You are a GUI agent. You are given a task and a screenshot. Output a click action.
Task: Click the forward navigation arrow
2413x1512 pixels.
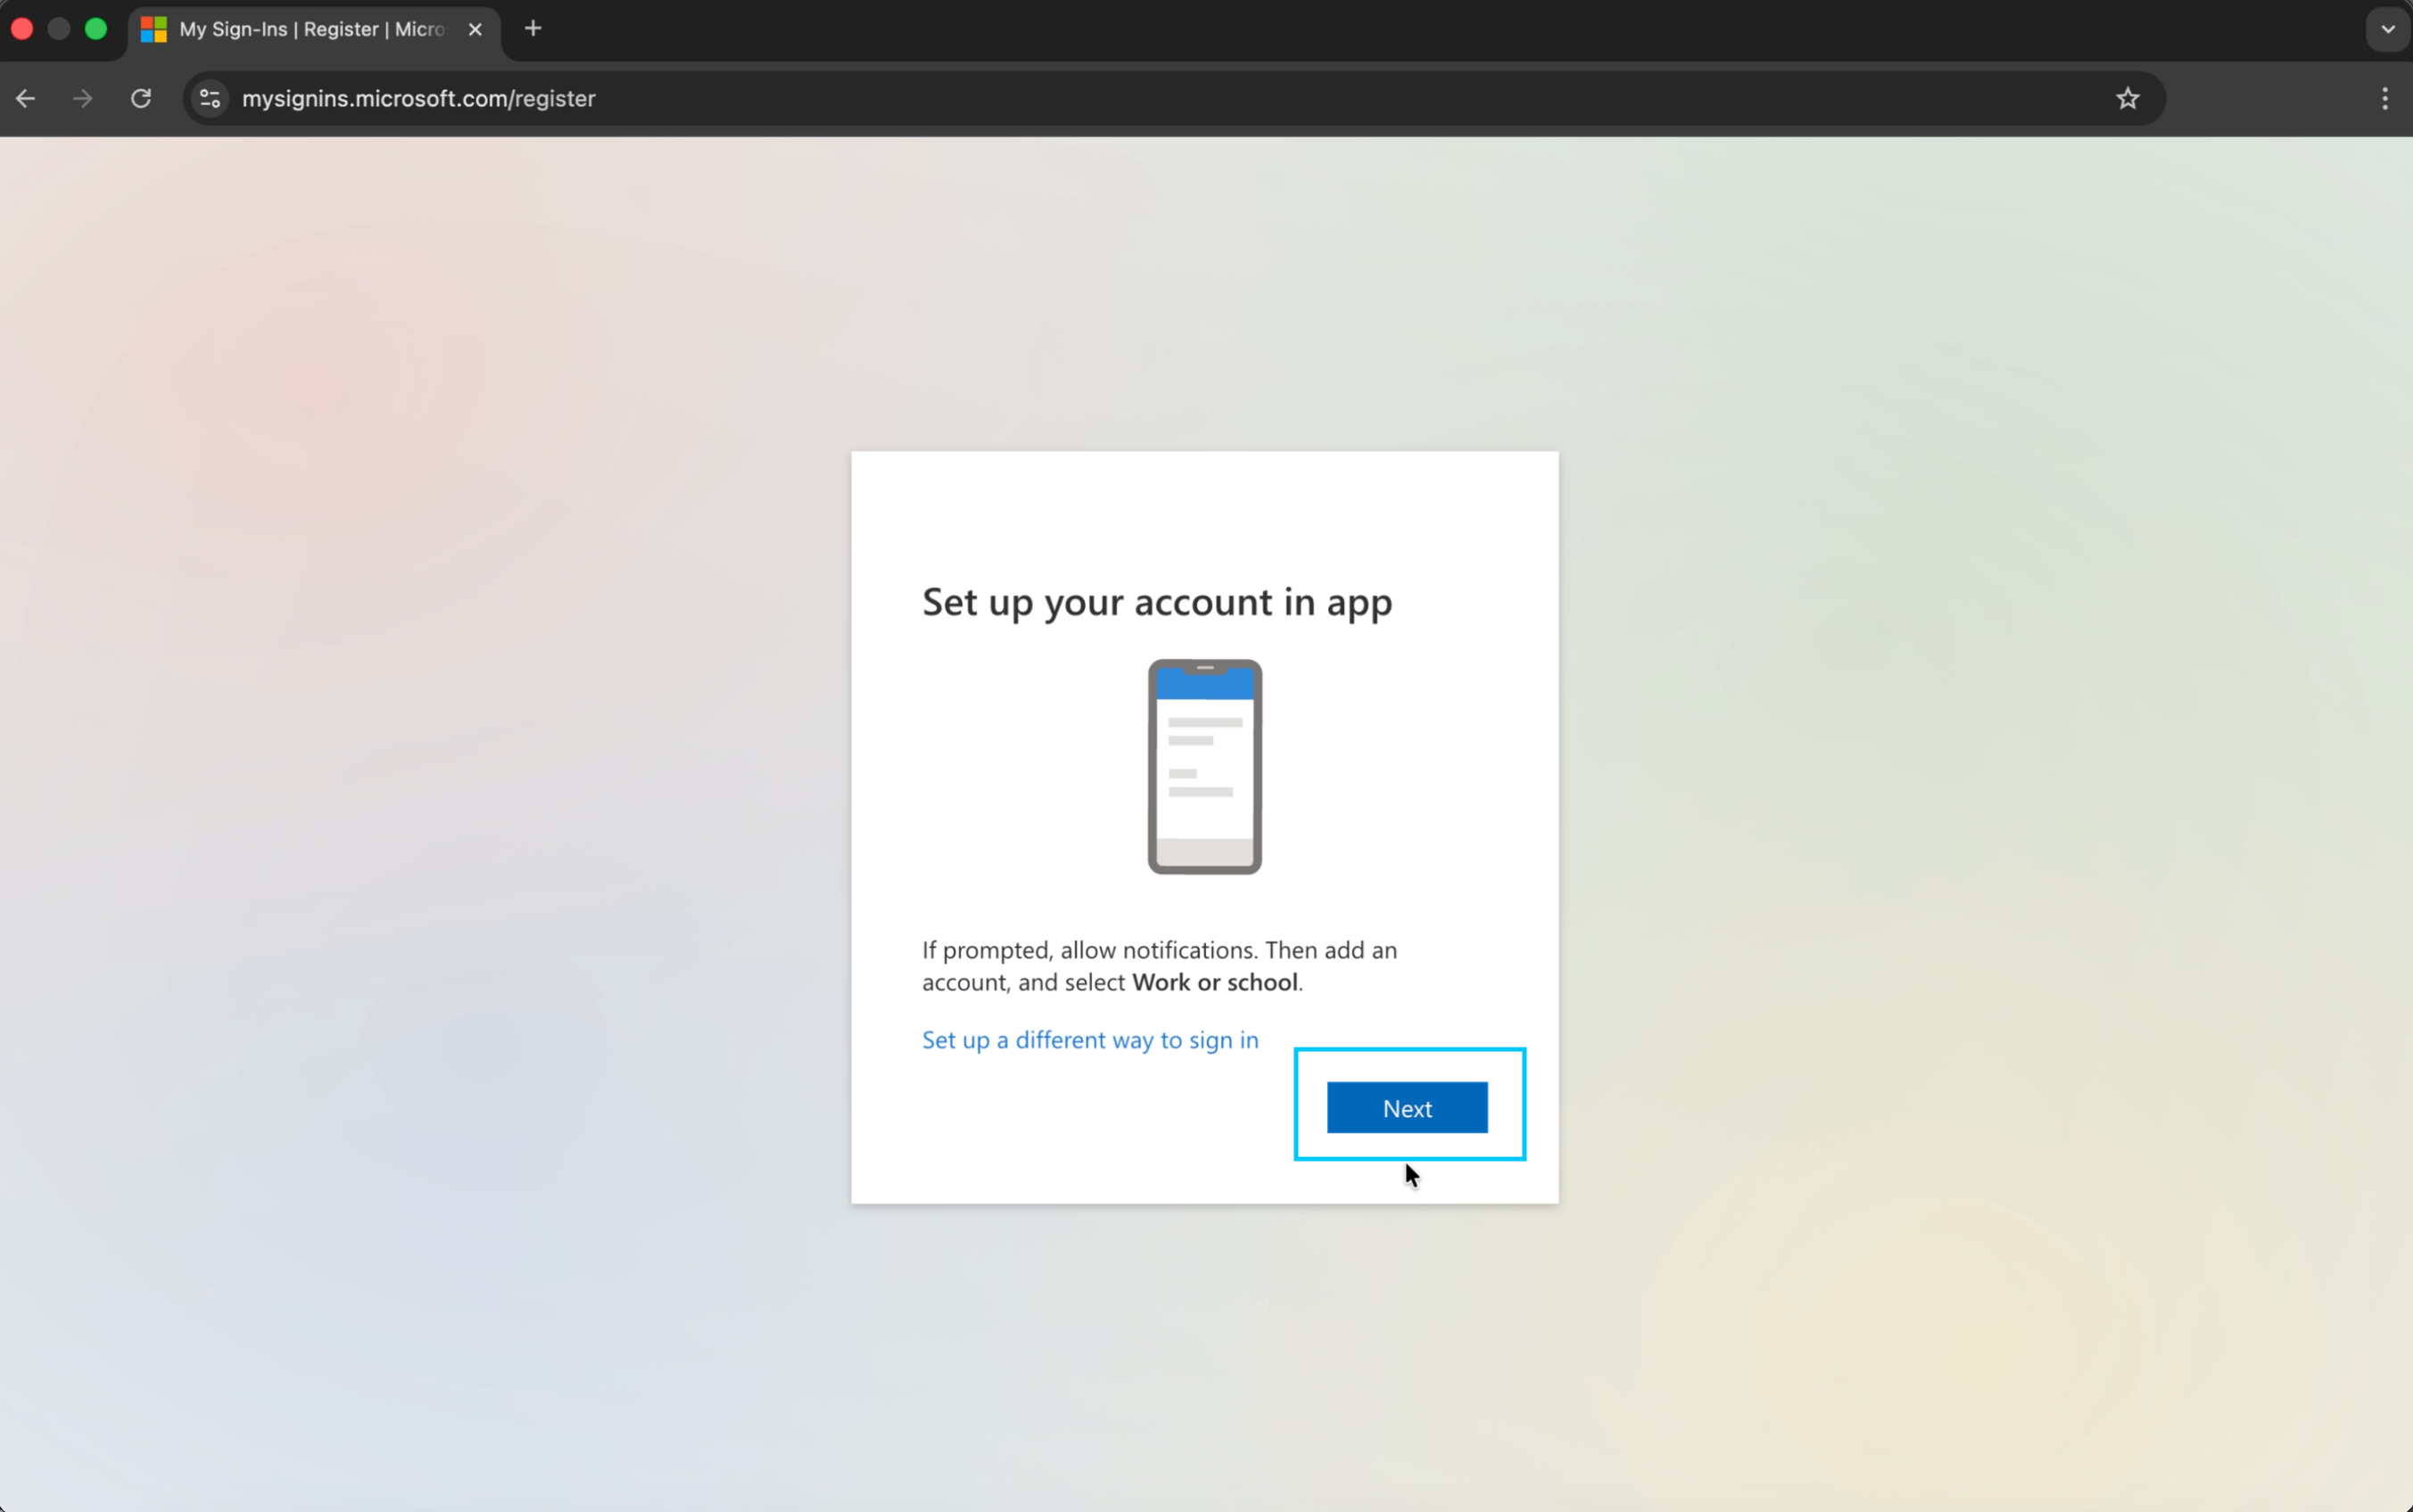pyautogui.click(x=82, y=97)
